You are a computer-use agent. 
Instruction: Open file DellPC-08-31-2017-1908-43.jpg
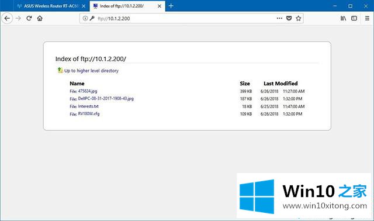pyautogui.click(x=106, y=99)
